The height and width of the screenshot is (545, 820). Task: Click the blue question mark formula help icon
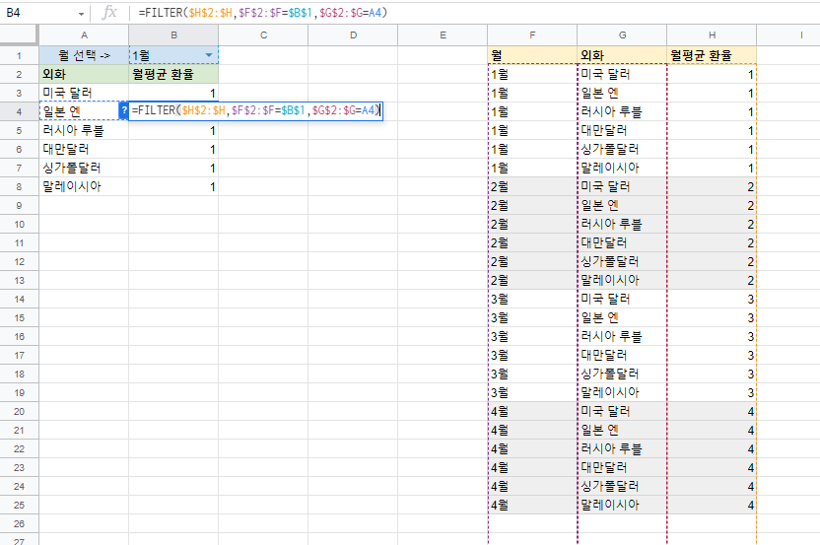(x=124, y=110)
